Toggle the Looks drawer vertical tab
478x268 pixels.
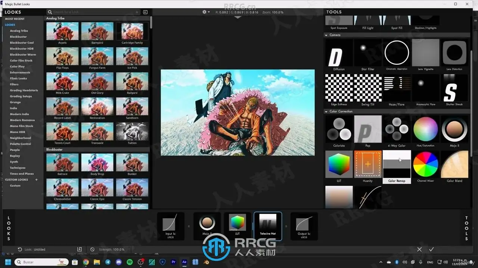click(9, 228)
